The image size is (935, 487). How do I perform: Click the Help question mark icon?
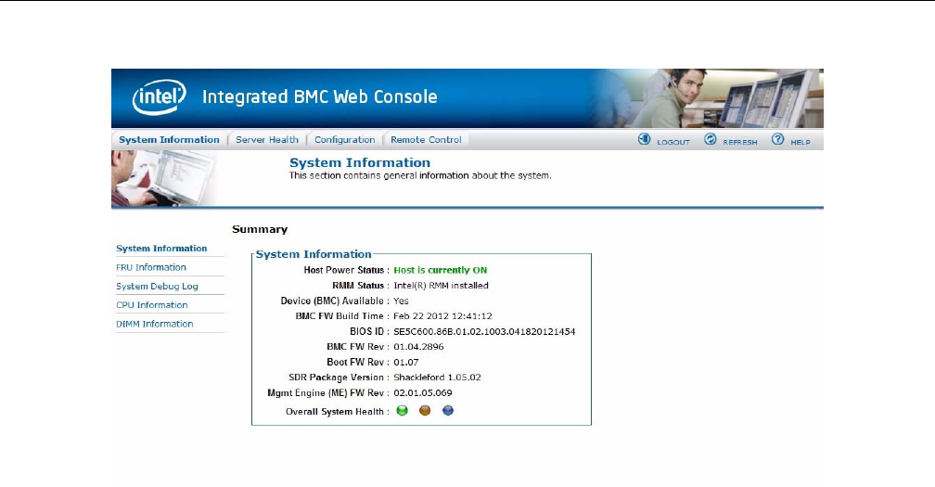coord(777,139)
